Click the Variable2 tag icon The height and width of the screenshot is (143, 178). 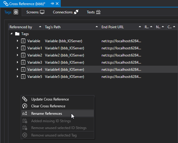click(x=23, y=55)
